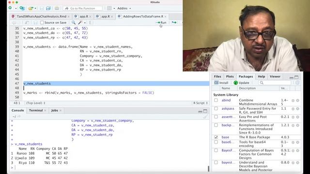The height and width of the screenshot is (174, 310).
Task: Open the R Script file type dropdown
Action: click(201, 103)
